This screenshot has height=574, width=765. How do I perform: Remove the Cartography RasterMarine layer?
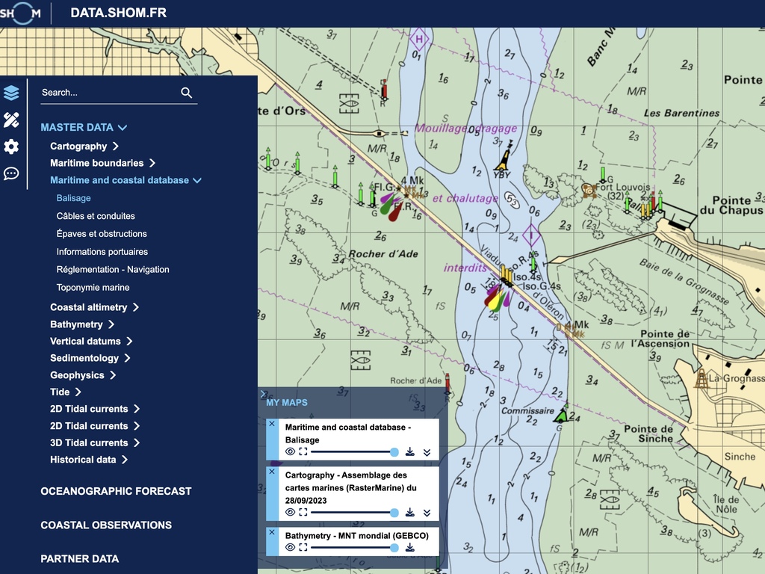coord(272,472)
